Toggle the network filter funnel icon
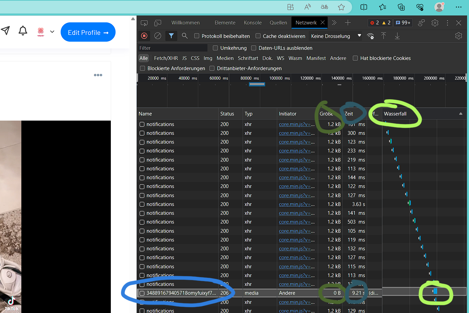 click(171, 36)
